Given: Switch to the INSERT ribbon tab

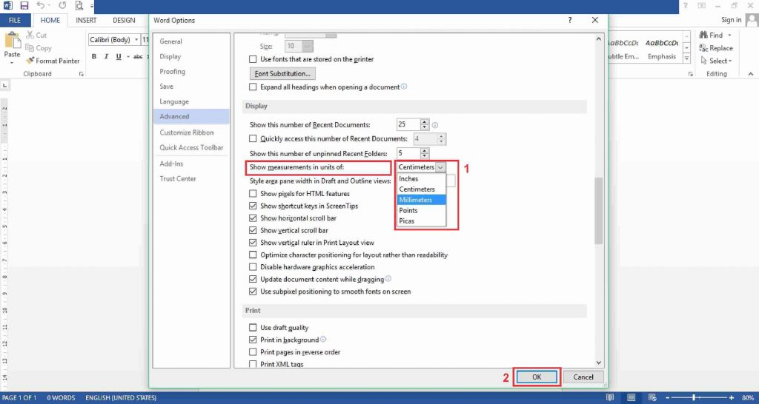Looking at the screenshot, I should (86, 20).
